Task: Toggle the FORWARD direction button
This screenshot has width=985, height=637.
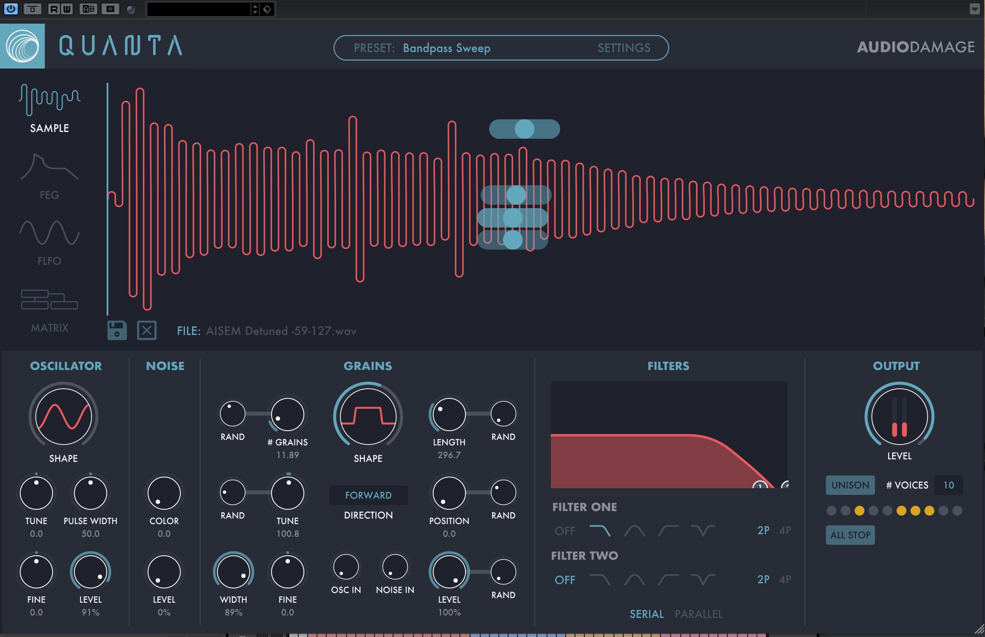Action: 368,495
